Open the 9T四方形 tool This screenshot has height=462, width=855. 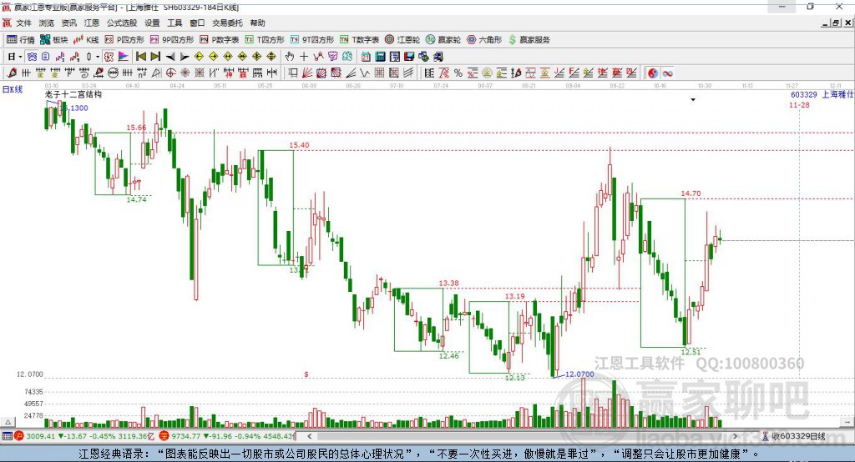(x=312, y=40)
